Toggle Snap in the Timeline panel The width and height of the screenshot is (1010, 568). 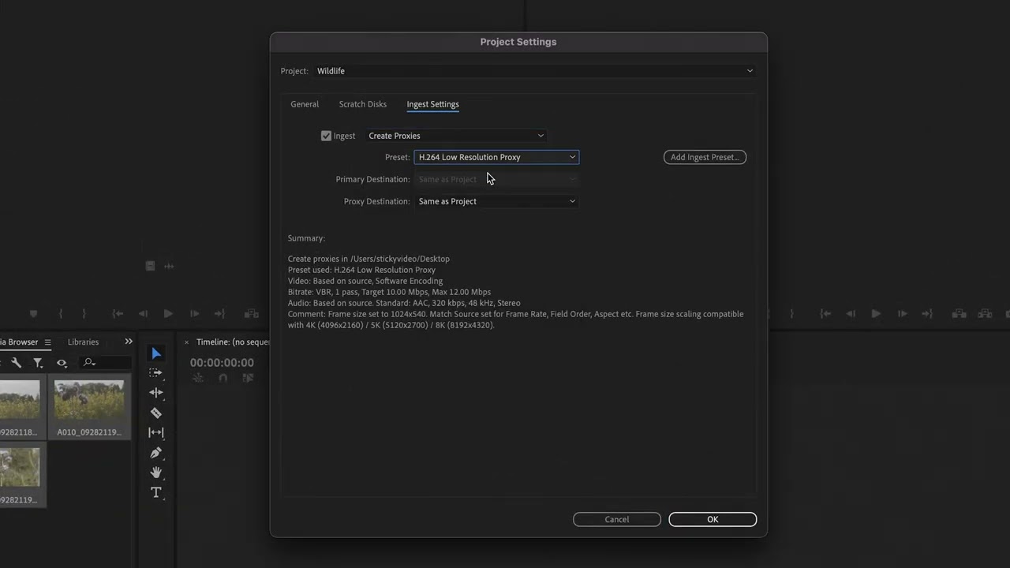coord(223,378)
